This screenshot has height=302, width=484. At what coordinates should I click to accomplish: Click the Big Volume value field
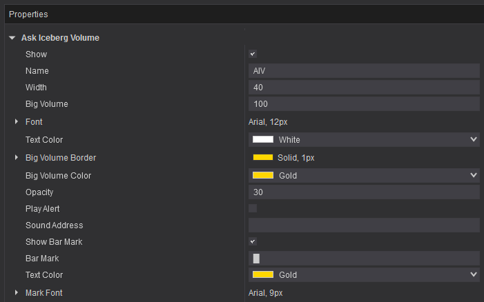(x=363, y=104)
